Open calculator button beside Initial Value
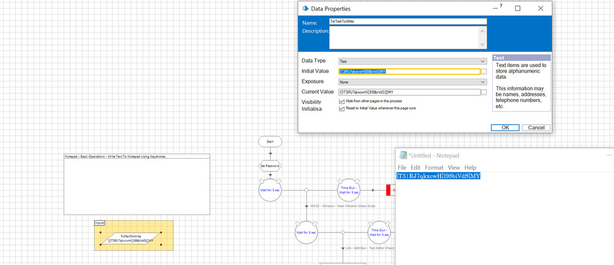614x265 pixels. click(x=484, y=72)
